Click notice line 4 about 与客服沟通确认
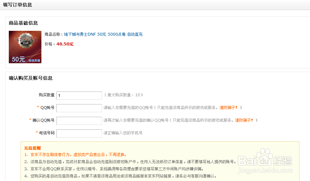This screenshot has height=181, width=310. click(x=120, y=176)
